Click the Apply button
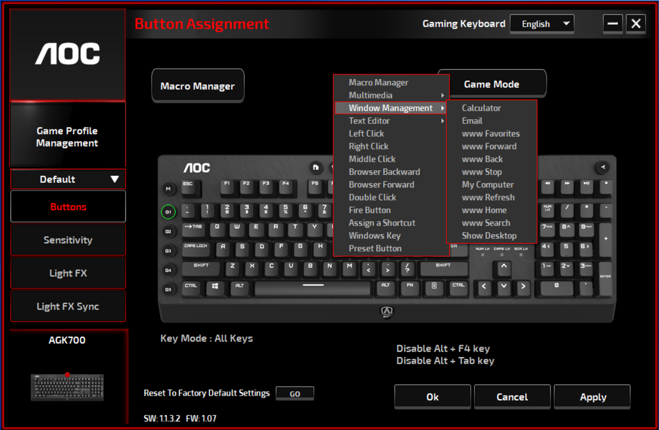 593,397
